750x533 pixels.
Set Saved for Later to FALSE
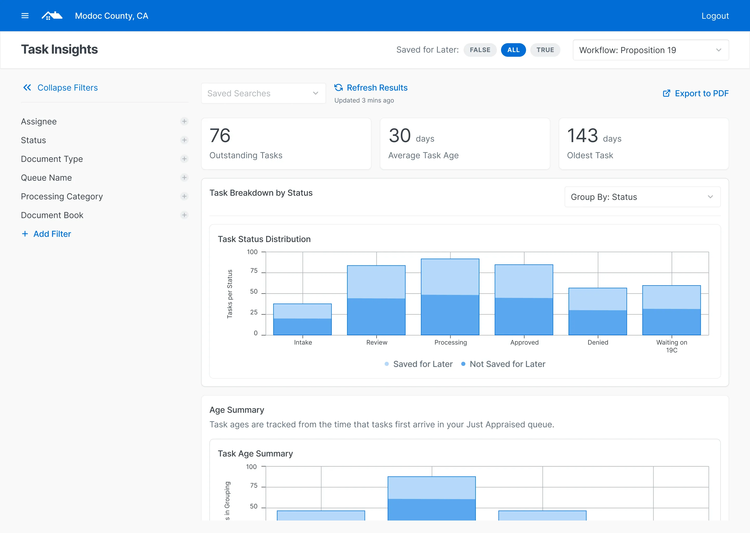click(480, 50)
